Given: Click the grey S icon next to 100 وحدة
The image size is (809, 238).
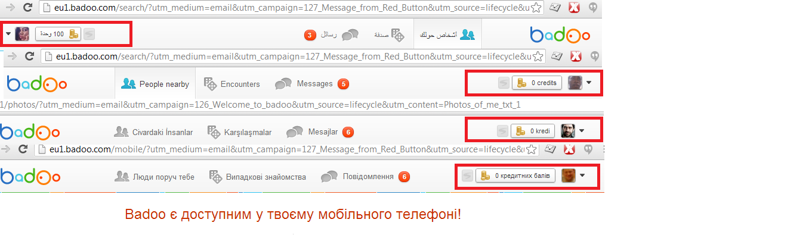Looking at the screenshot, I should coord(88,34).
